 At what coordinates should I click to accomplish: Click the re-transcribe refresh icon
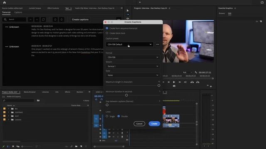point(43,19)
